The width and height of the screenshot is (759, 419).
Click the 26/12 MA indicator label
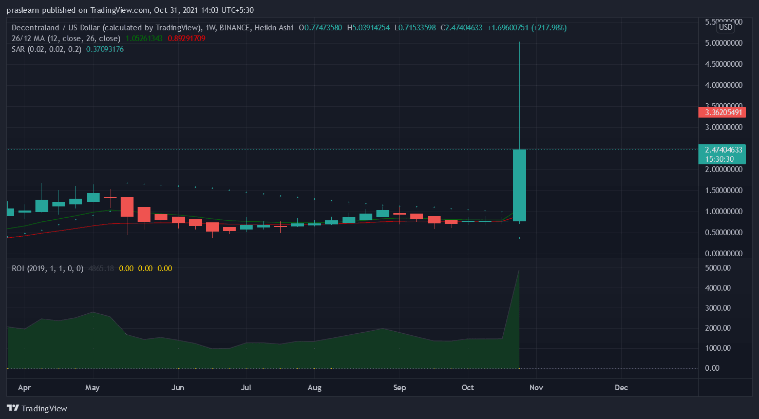click(66, 39)
